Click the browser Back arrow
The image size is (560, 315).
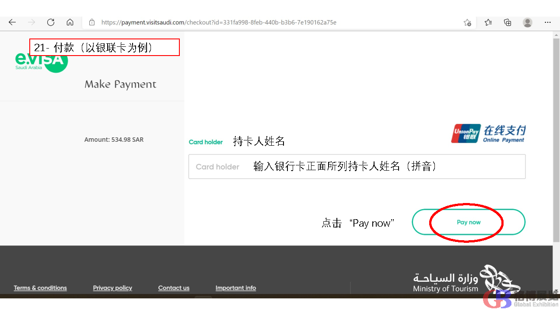coord(12,22)
